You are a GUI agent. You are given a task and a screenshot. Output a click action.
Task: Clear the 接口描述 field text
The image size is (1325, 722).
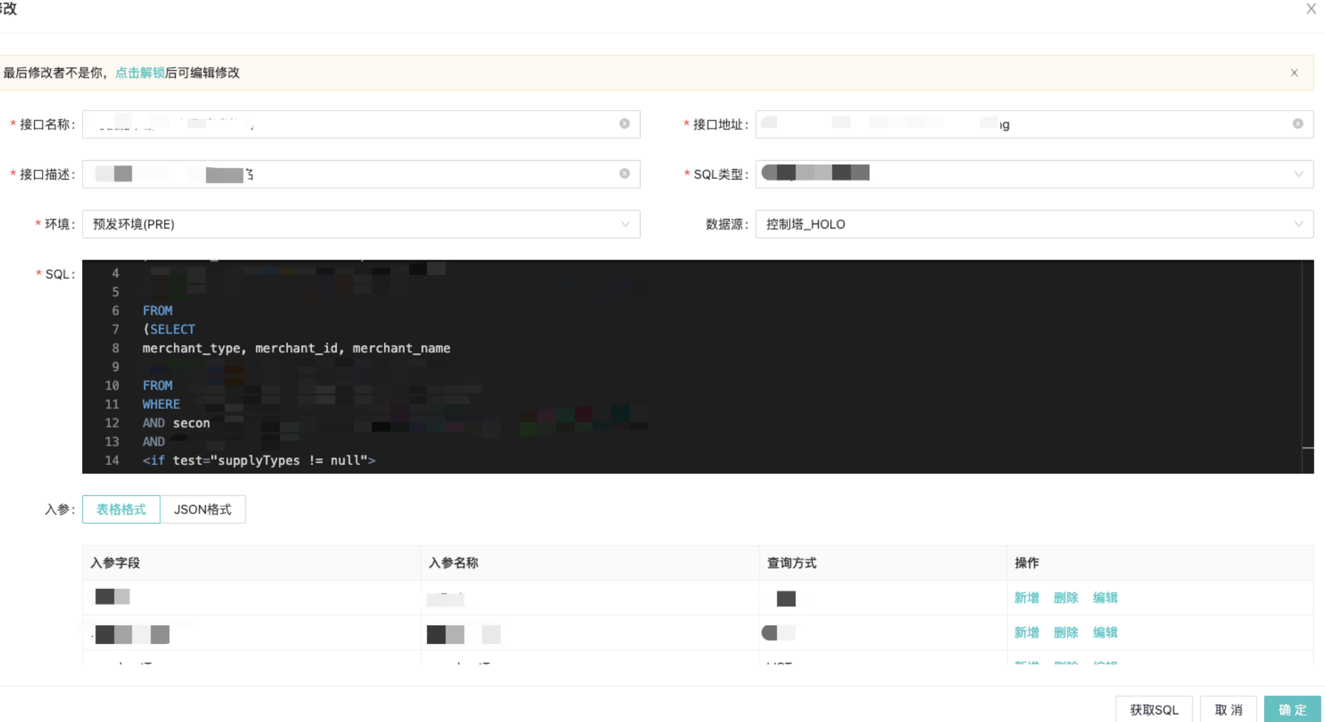[624, 174]
